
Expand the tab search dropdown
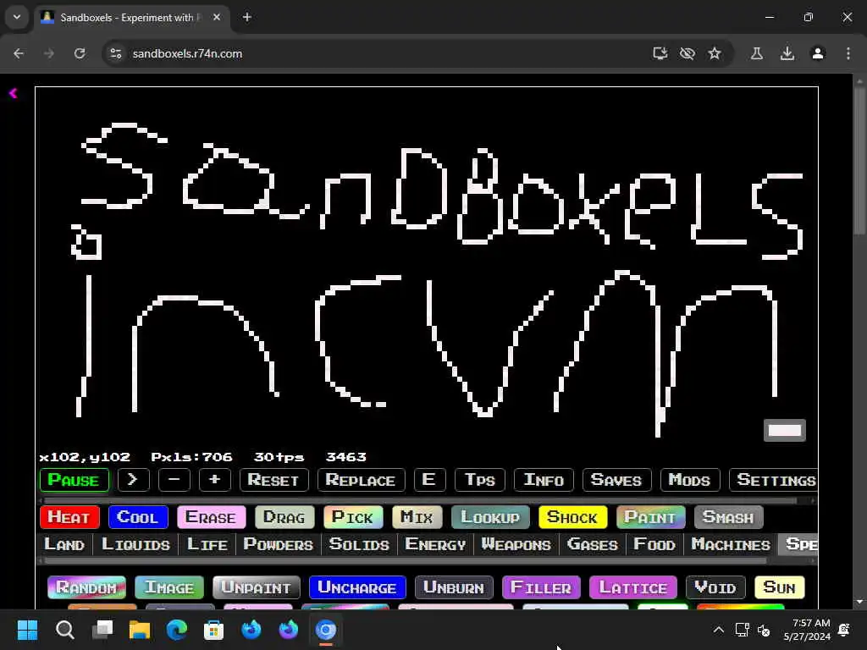click(x=17, y=17)
